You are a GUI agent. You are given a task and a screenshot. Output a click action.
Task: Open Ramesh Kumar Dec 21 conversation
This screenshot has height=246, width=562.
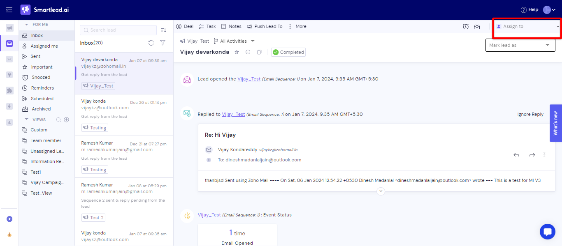(124, 157)
